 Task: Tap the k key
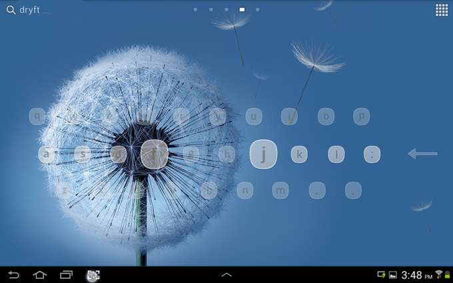299,154
